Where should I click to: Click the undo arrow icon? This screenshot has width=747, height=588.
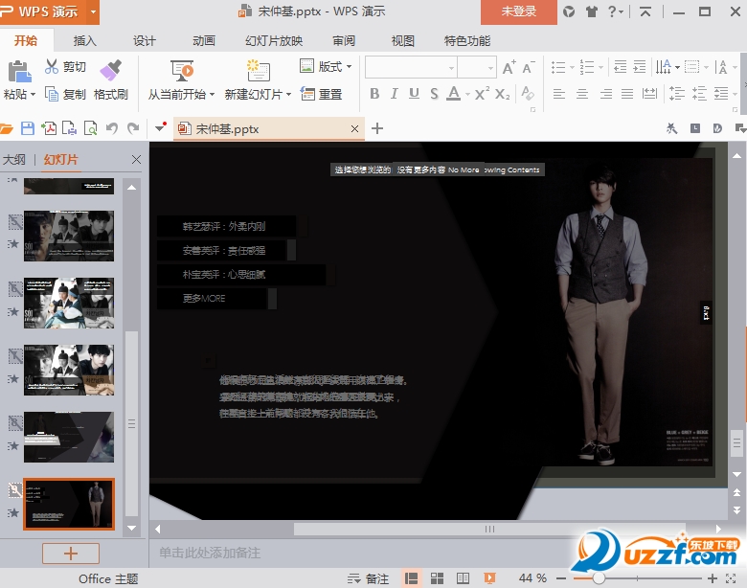point(112,128)
